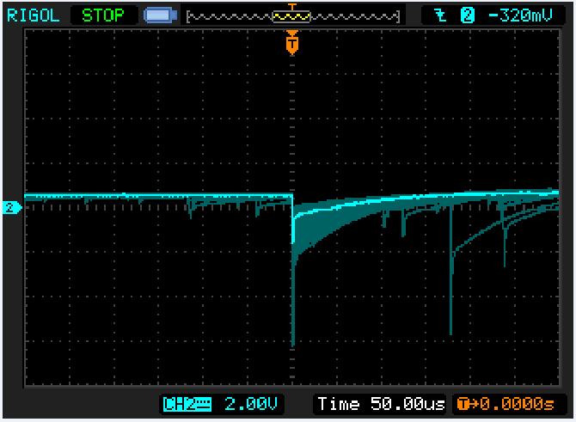Click the 2.00V vertical scale readout

(x=250, y=404)
